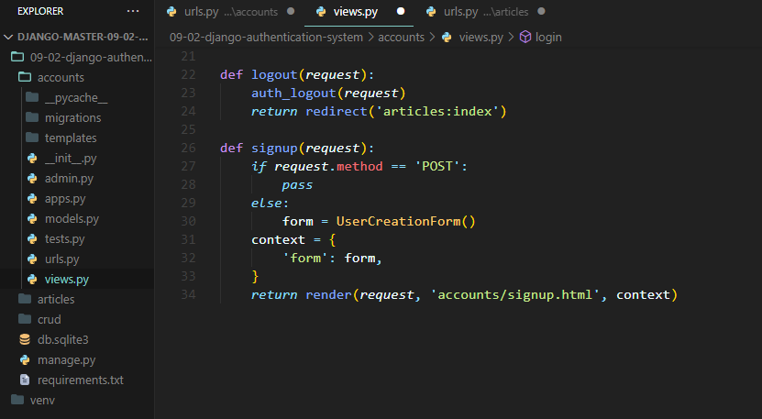This screenshot has height=419, width=762.
Task: Click 'accounts/signup.html' string on line 34
Action: click(515, 295)
